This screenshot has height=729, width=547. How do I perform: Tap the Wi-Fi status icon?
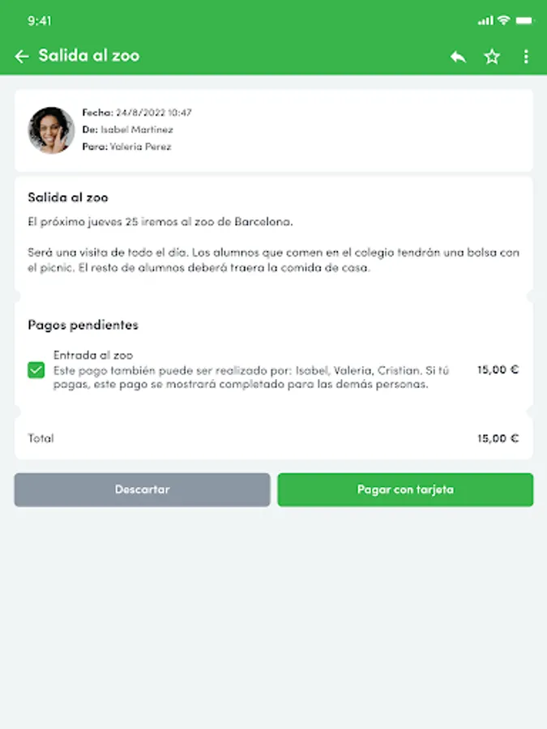503,20
